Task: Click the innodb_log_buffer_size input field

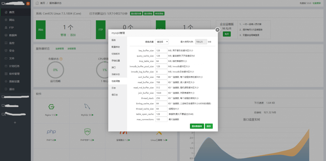Action: [x=161, y=72]
